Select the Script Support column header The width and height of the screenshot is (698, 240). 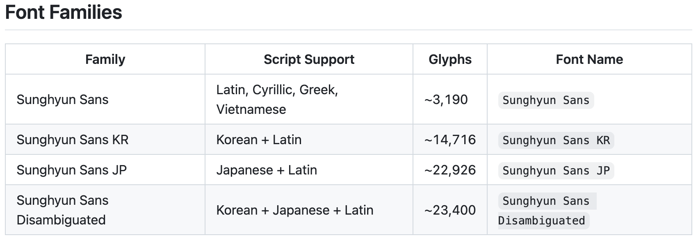pyautogui.click(x=309, y=59)
